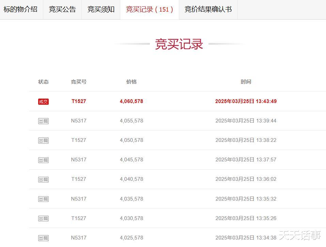This screenshot has height=247, width=326.
Task: Click bidder N5317 in the 13:35:32 row
Action: [79, 199]
